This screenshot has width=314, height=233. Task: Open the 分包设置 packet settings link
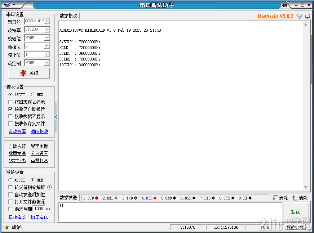pyautogui.click(x=39, y=153)
